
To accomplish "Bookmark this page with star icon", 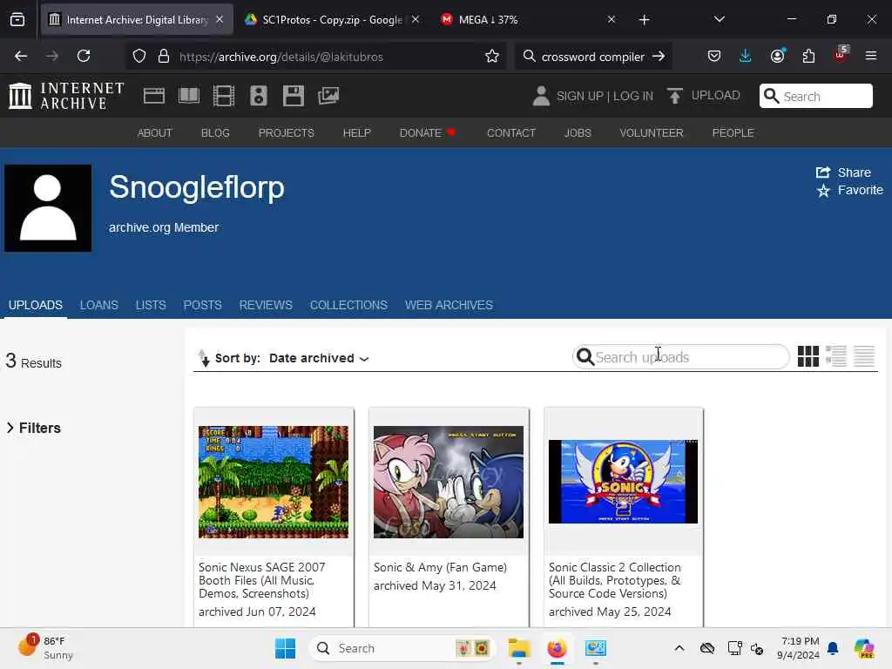I will (x=492, y=57).
